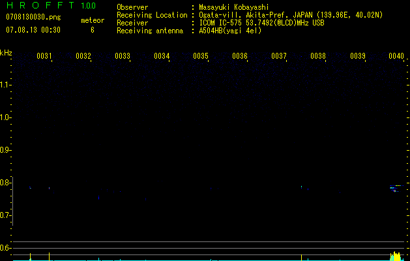Click the 0038 time axis marker
Viewport: 410px width, 261px height.
[318, 56]
